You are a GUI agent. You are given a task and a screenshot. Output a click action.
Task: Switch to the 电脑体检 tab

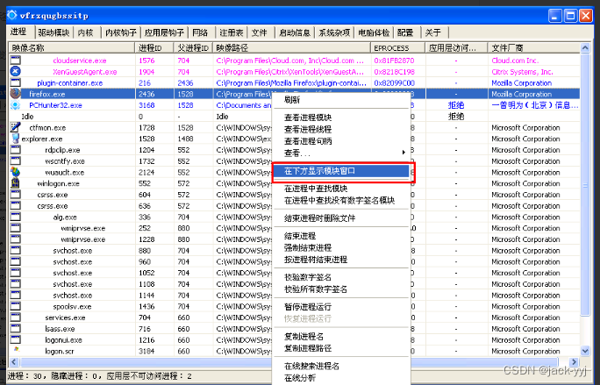coord(374,32)
